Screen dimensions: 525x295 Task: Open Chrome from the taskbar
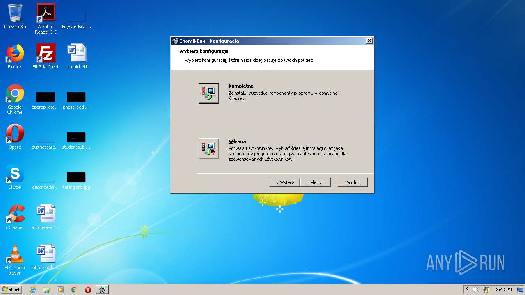pos(74,290)
